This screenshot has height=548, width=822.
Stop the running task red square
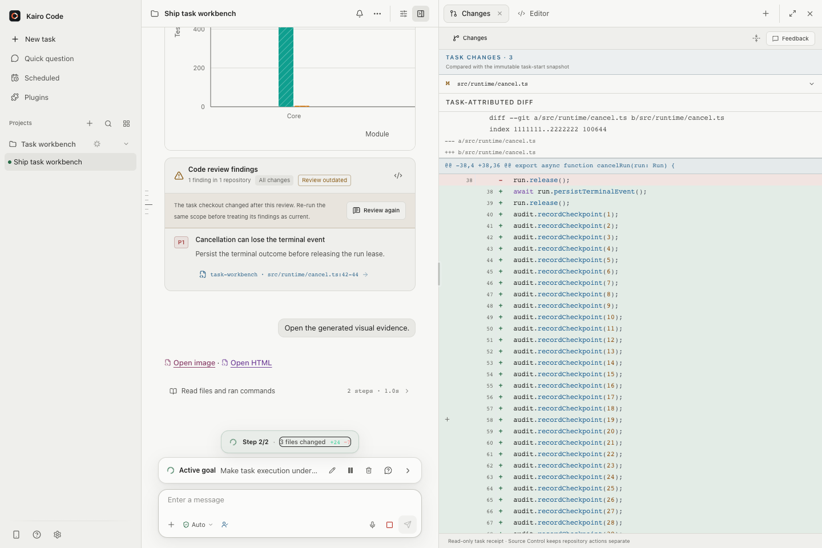coord(389,525)
